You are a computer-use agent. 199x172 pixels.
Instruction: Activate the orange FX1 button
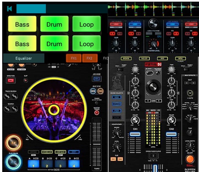(74, 58)
